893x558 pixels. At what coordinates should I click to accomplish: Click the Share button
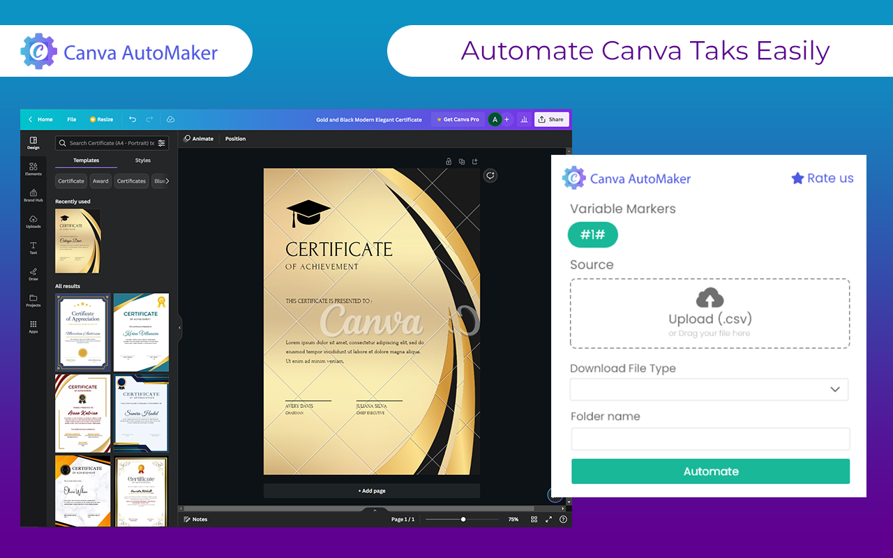coord(551,119)
